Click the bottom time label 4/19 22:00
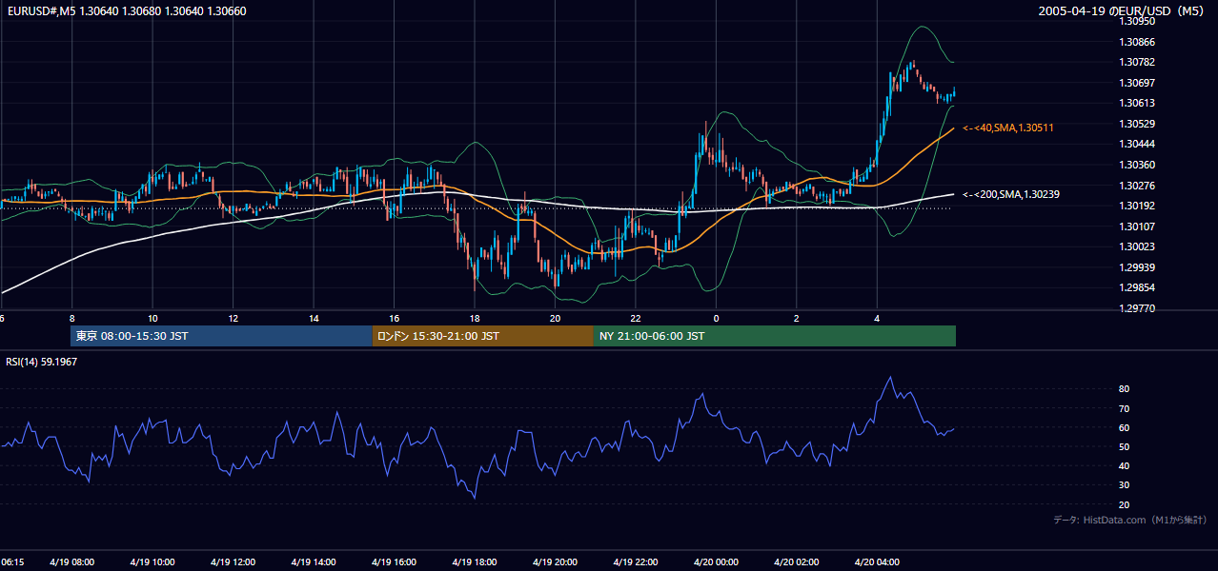Image resolution: width=1218 pixels, height=571 pixels. click(x=636, y=562)
